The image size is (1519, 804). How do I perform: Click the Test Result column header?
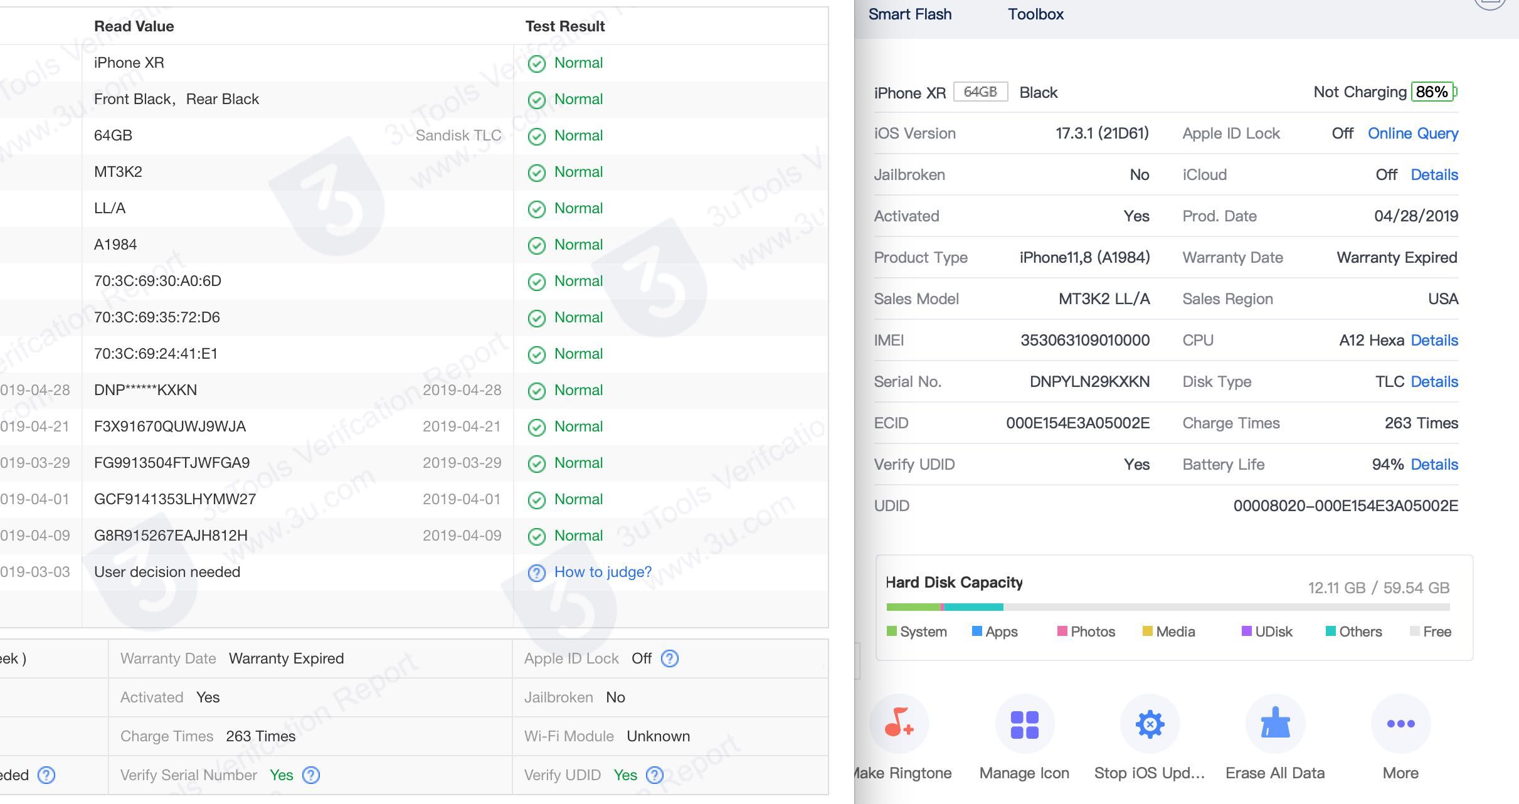pyautogui.click(x=565, y=26)
